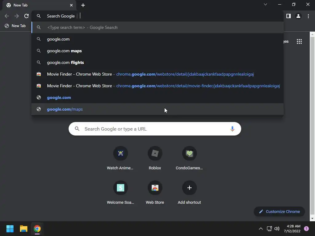Open the notification badge in taskbar
This screenshot has height=236, width=315.
[x=306, y=229]
